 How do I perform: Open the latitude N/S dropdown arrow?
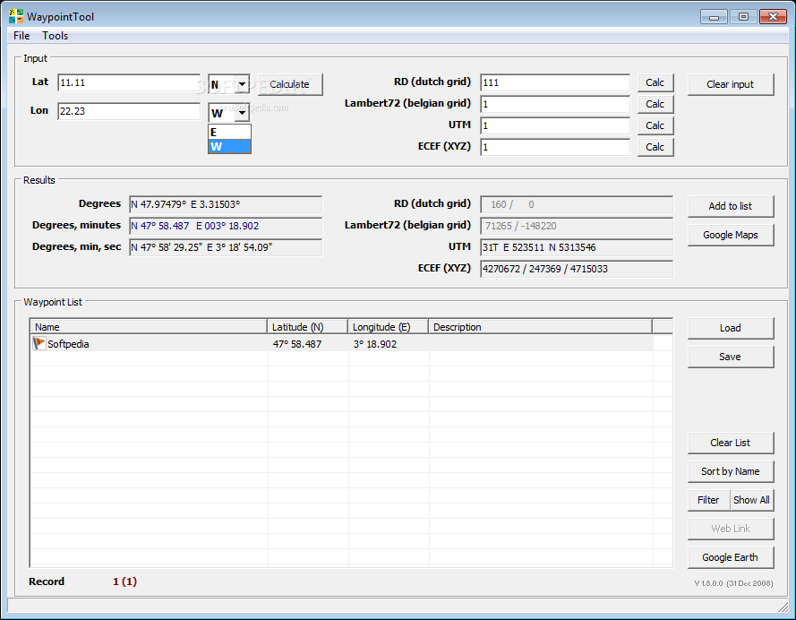pyautogui.click(x=243, y=84)
